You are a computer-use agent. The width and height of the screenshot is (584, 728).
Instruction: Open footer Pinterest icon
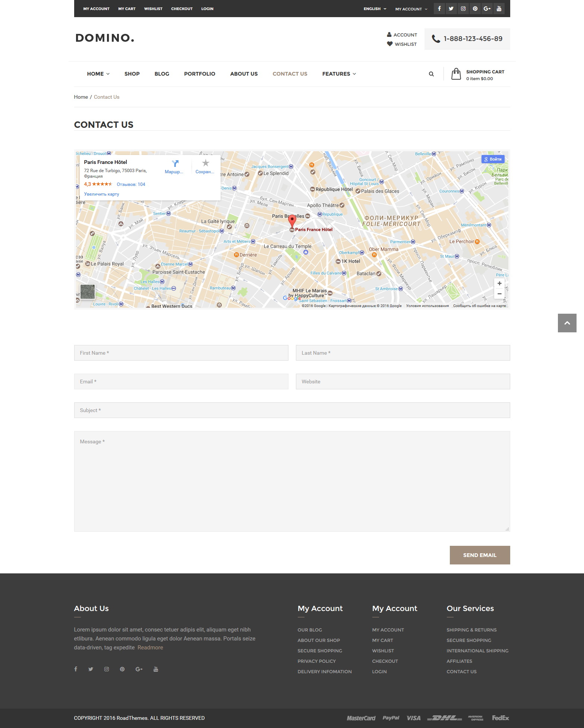click(x=122, y=669)
